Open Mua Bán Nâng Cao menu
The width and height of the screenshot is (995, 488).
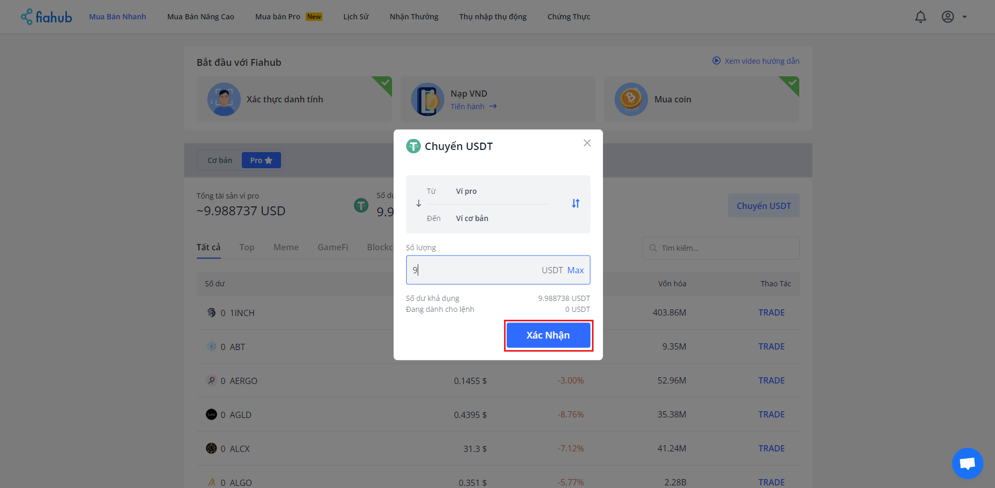pyautogui.click(x=200, y=17)
